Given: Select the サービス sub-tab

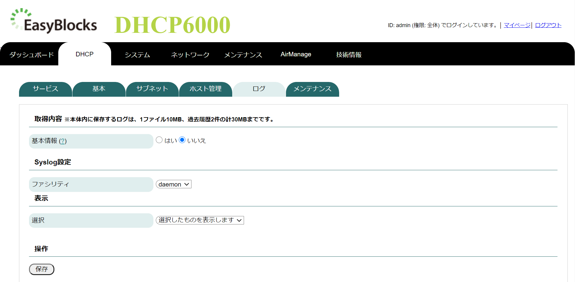Looking at the screenshot, I should (x=46, y=89).
